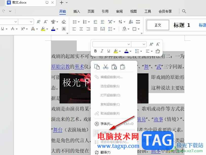The height and width of the screenshot is (155, 206).
Task: Expand bullet list style dropdown arrow
Action: [x=79, y=22]
